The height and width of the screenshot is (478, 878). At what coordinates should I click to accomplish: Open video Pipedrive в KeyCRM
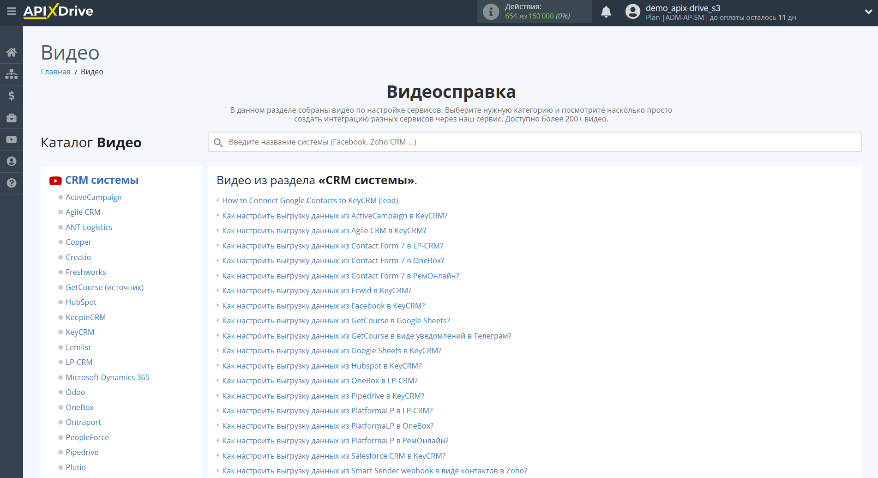[x=323, y=396]
